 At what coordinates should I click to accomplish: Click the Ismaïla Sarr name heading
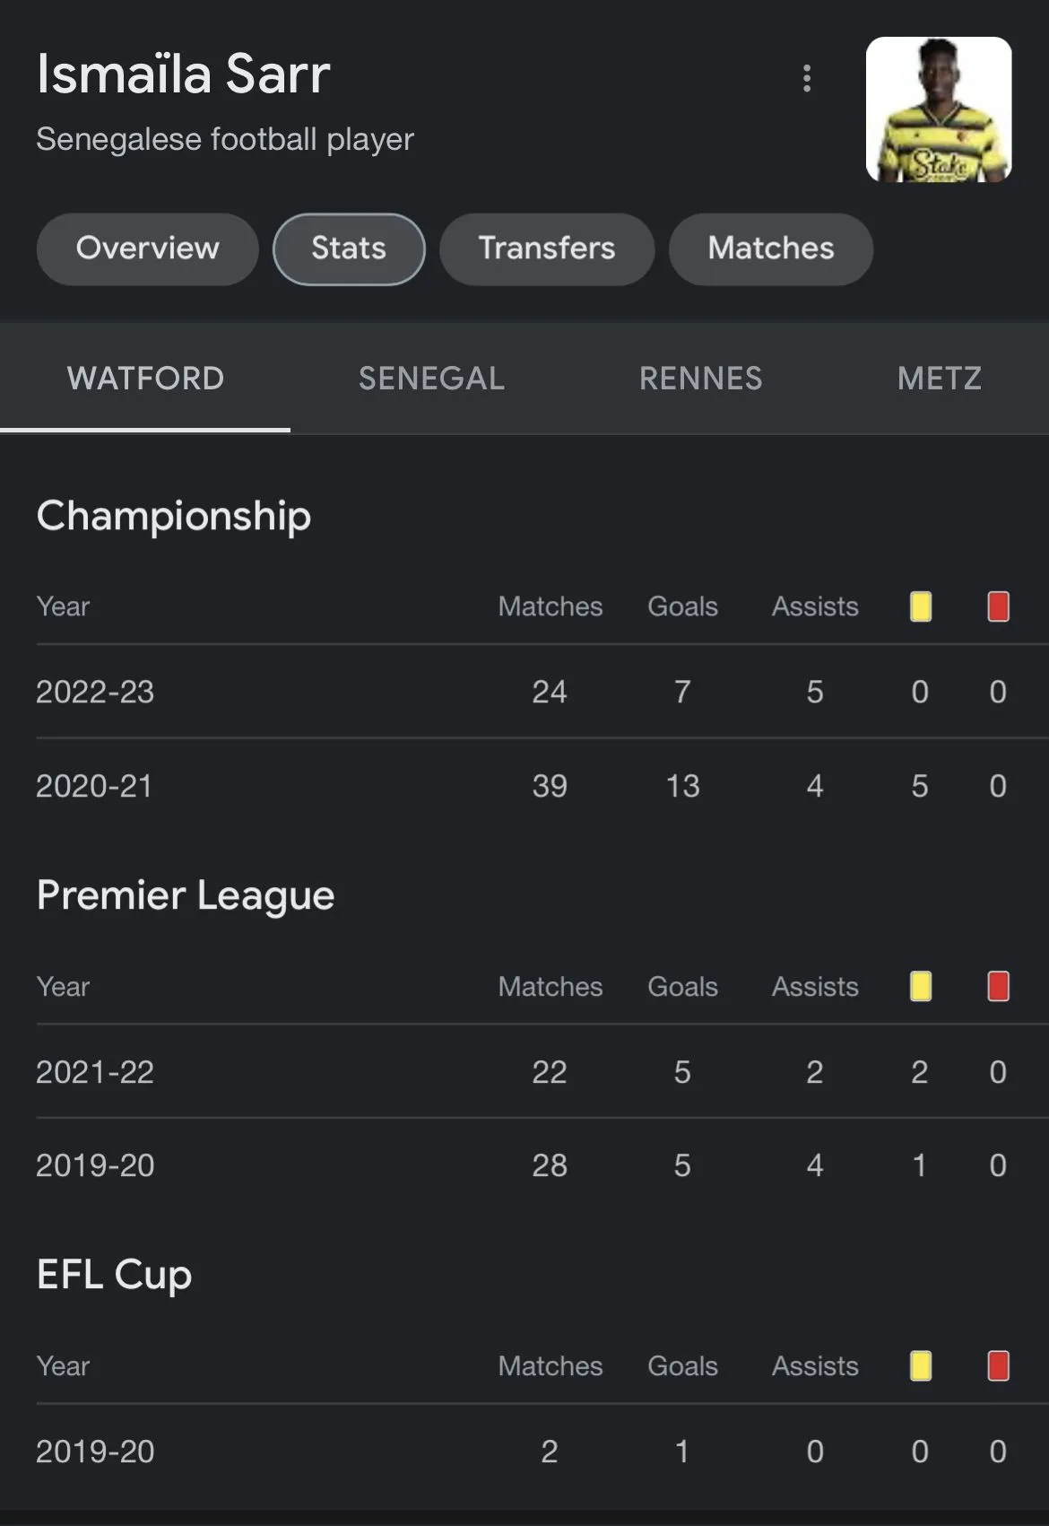[184, 74]
